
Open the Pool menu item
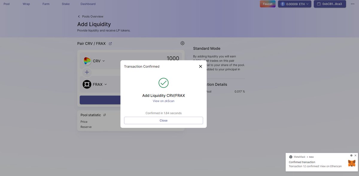(x=7, y=4)
